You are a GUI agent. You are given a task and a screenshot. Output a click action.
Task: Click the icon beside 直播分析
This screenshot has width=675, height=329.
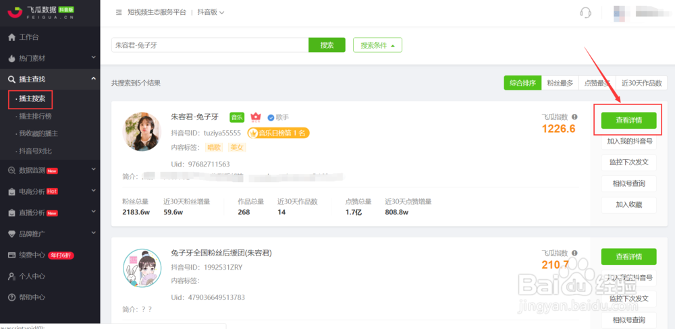(12, 212)
